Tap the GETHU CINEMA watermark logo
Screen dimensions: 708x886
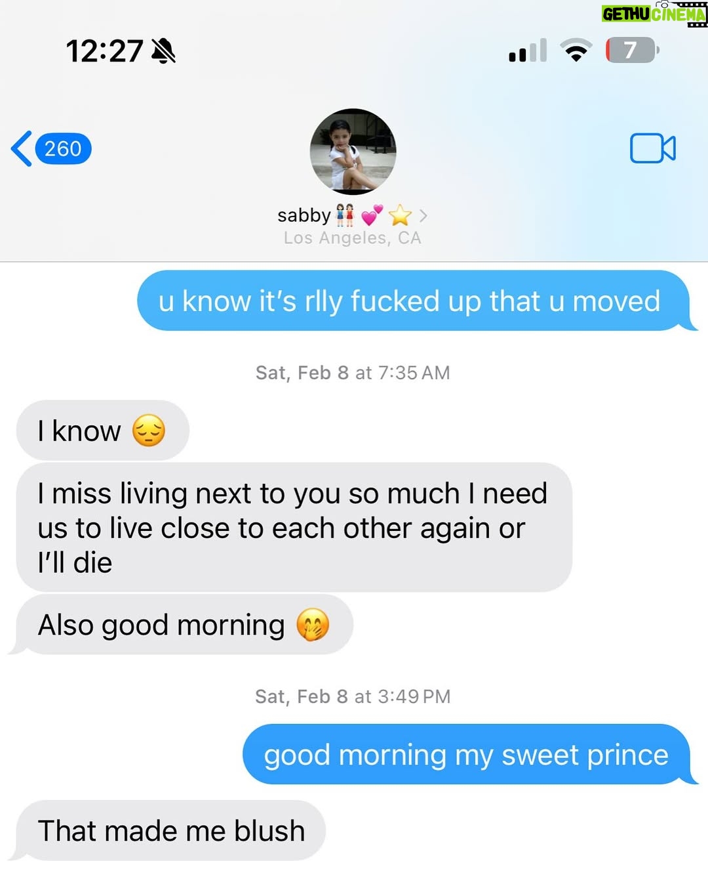[654, 13]
